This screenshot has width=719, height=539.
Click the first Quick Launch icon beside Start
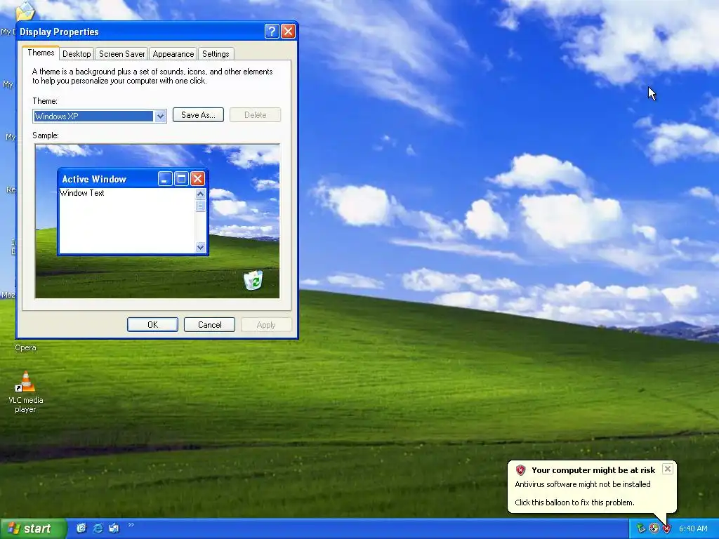[81, 528]
